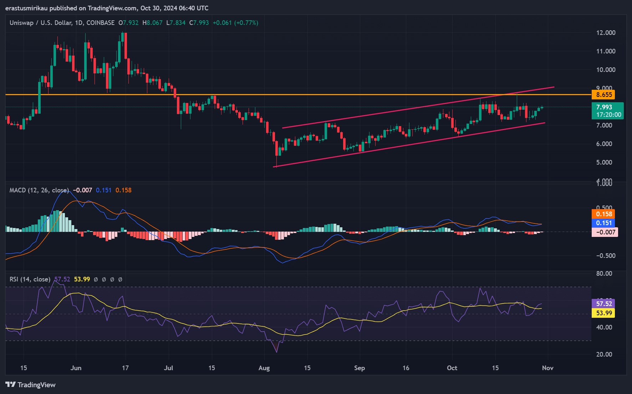Click the blue 0.151 MACD value tag

pos(603,223)
